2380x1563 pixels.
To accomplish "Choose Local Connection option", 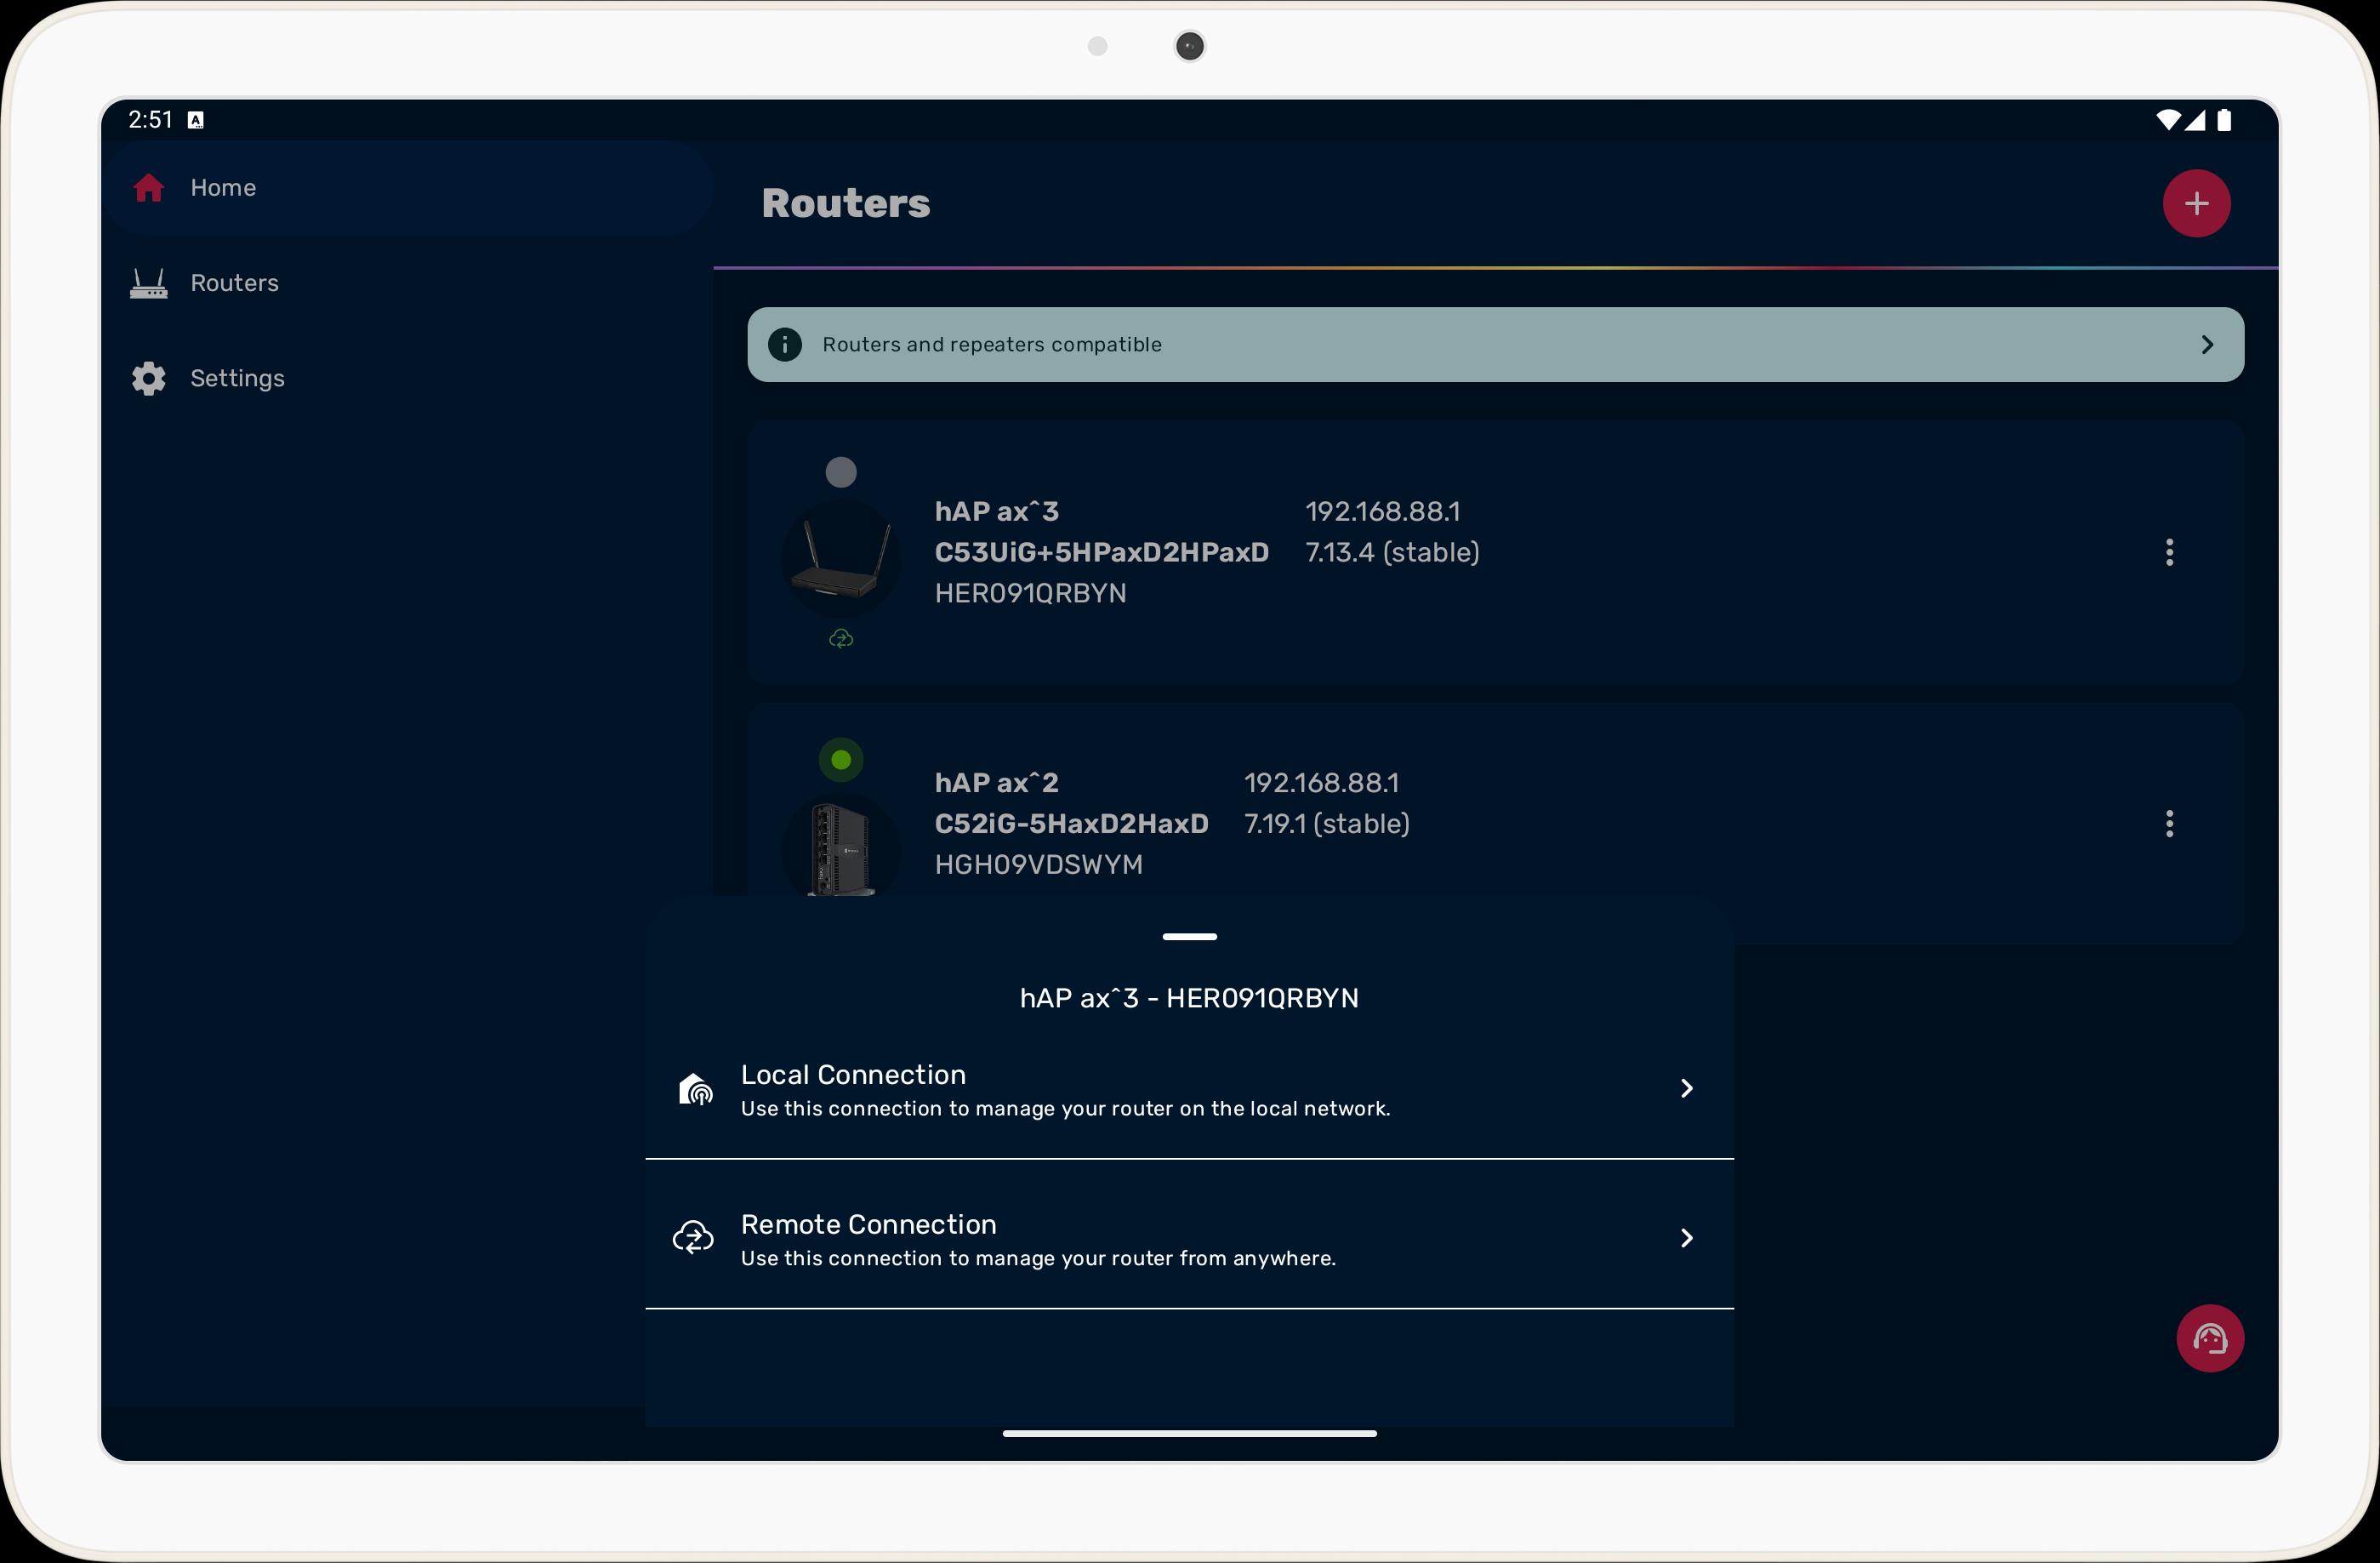I will coord(1189,1089).
